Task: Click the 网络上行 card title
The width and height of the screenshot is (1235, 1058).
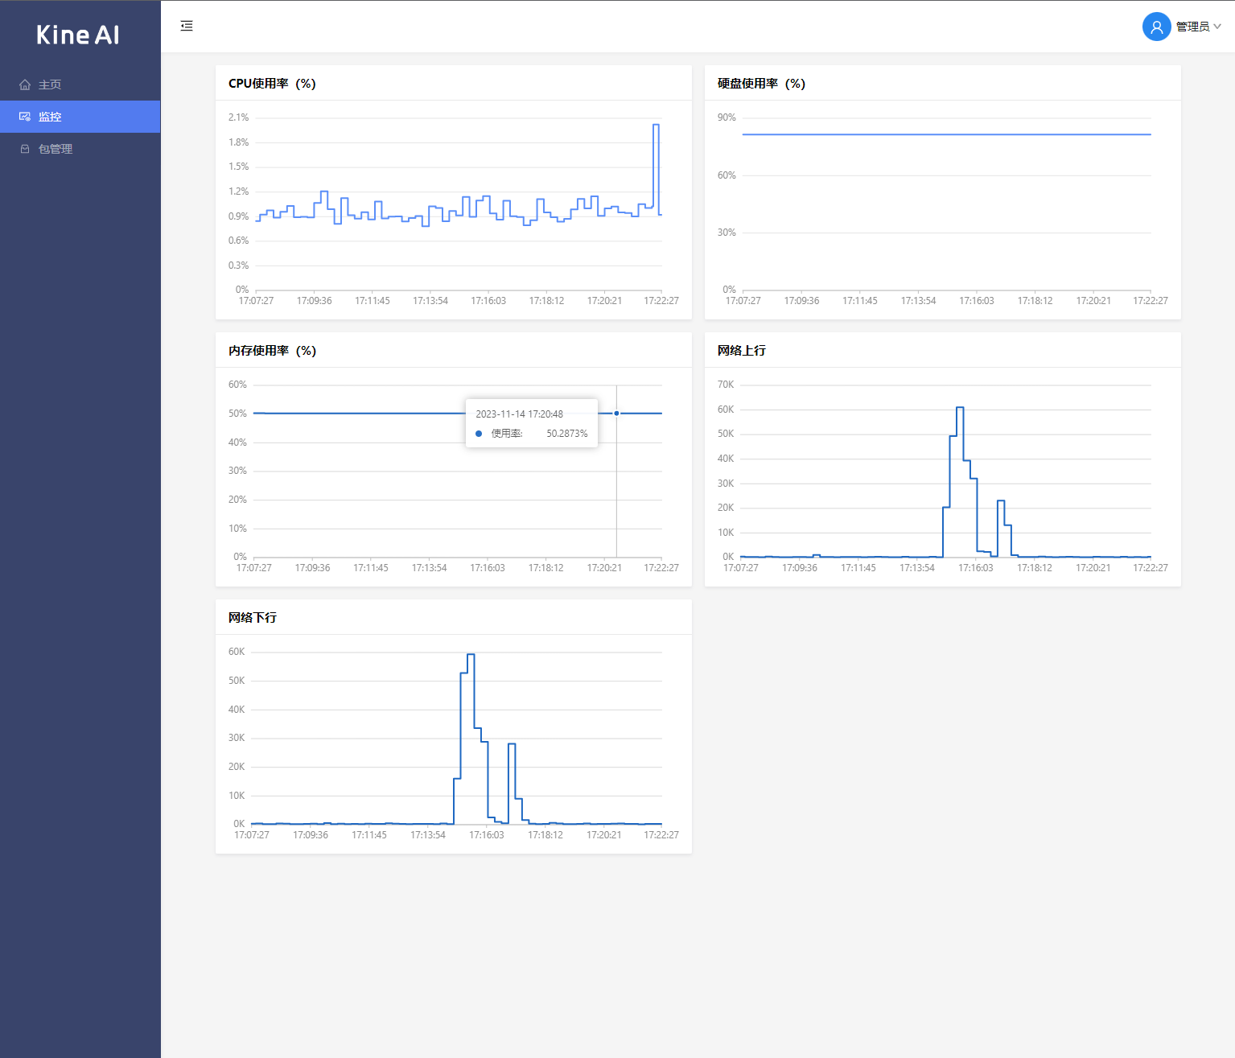Action: tap(742, 351)
